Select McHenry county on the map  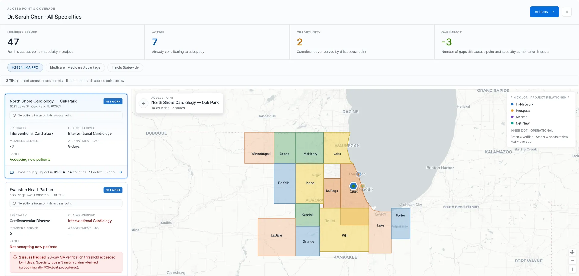[309, 148]
